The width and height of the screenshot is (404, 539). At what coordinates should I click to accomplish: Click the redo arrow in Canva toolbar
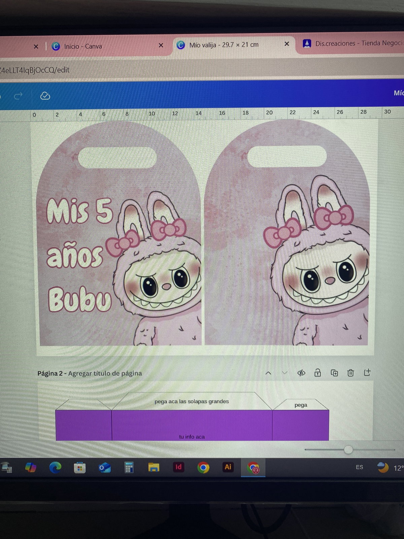coord(18,96)
